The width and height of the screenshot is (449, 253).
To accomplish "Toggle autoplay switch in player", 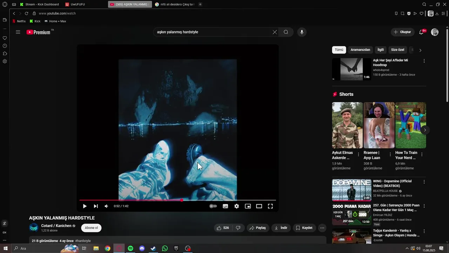I will (x=213, y=206).
